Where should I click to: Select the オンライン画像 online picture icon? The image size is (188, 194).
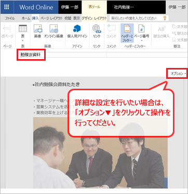click(53, 29)
